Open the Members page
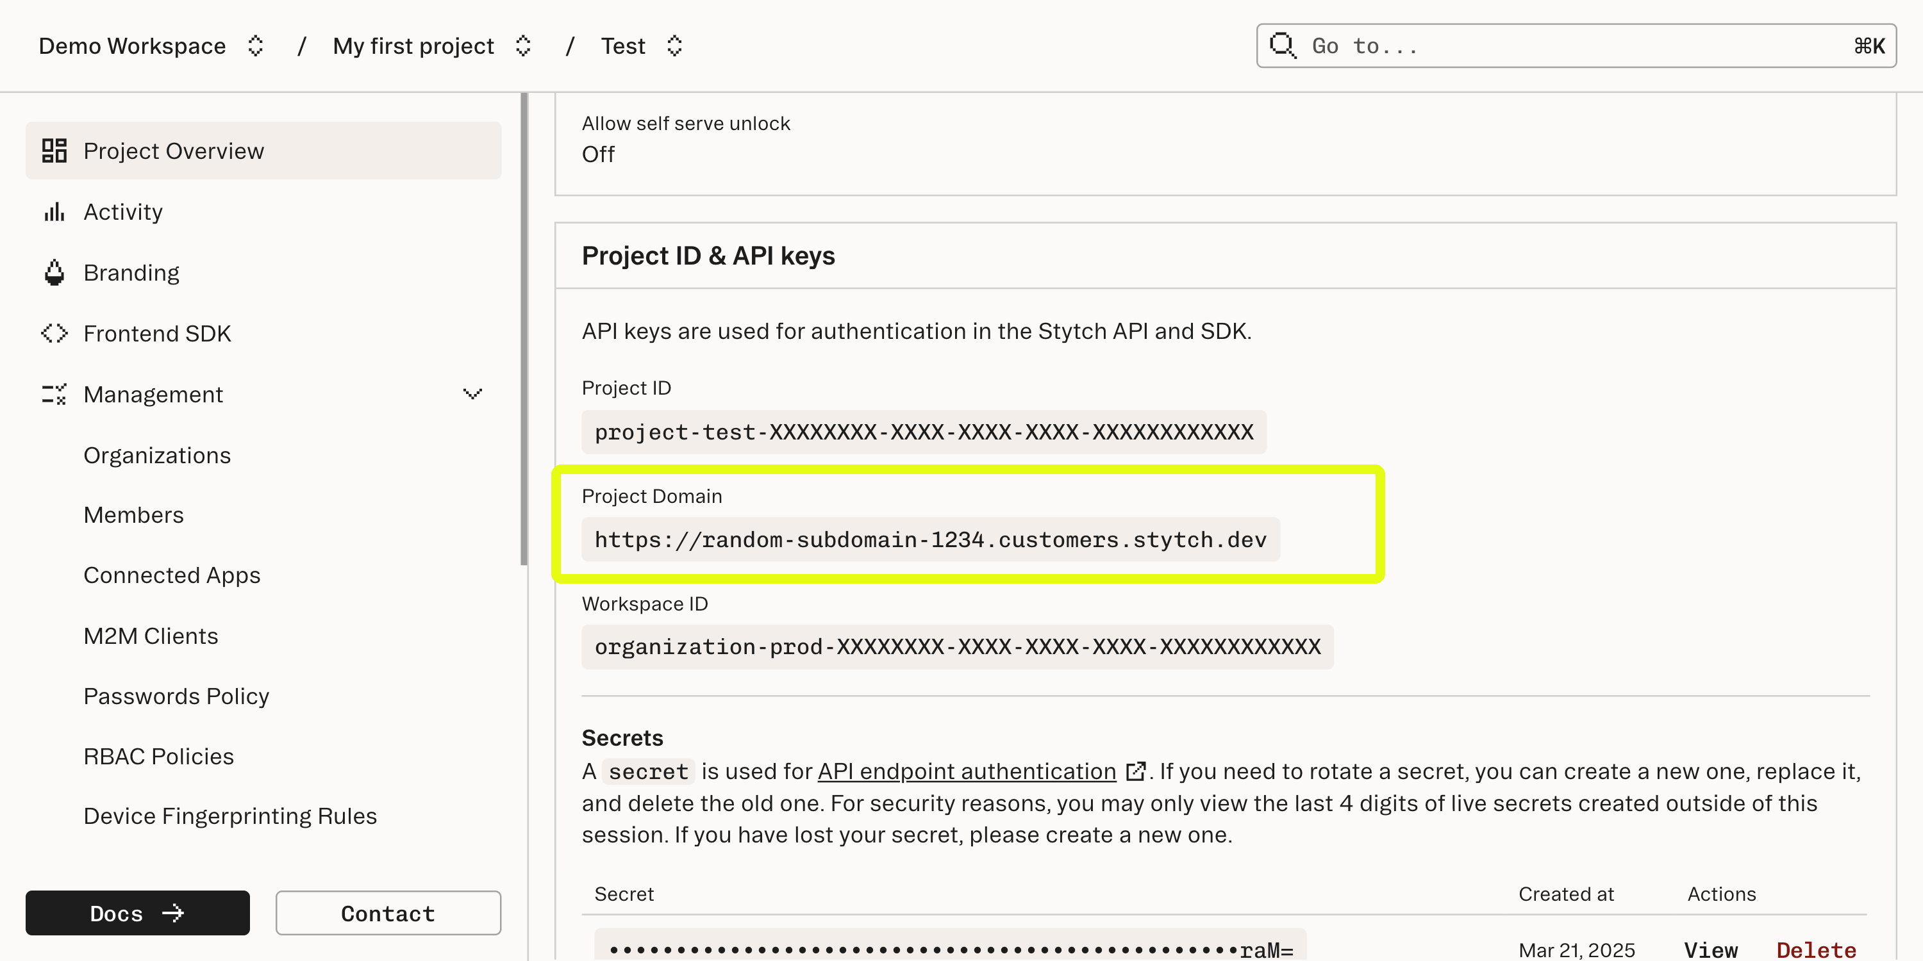The height and width of the screenshot is (961, 1923). 133,515
